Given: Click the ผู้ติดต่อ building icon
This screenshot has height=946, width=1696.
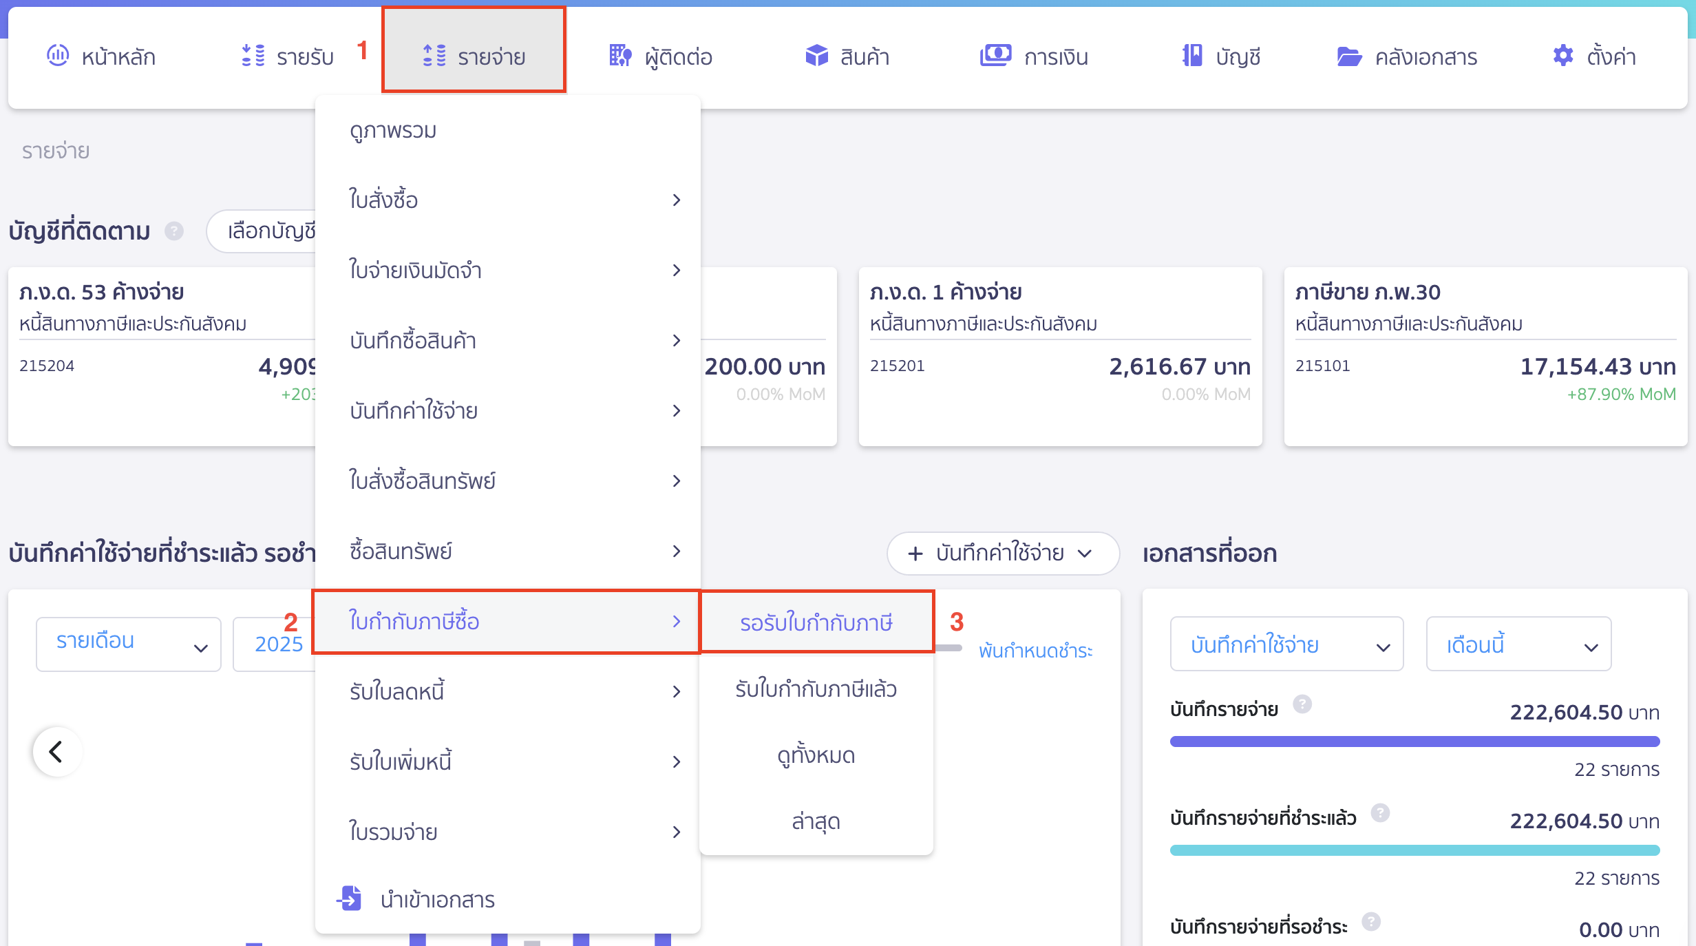Looking at the screenshot, I should pos(620,55).
